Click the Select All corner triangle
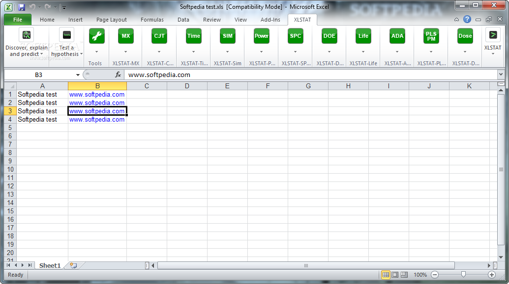The width and height of the screenshot is (509, 284). [x=10, y=86]
